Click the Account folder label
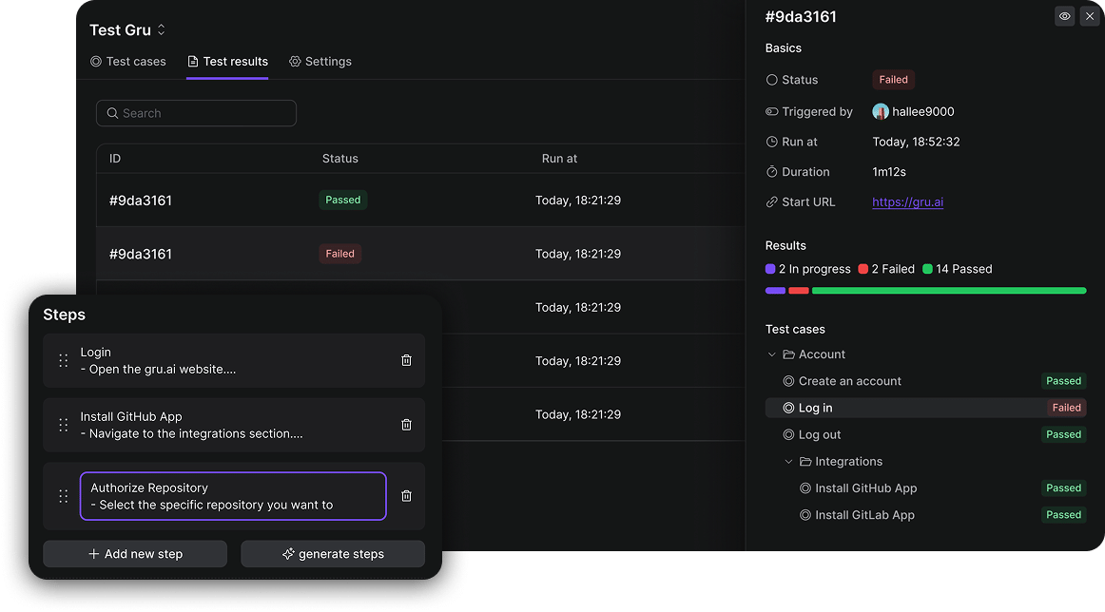Screen dimensions: 1105x612 (822, 354)
